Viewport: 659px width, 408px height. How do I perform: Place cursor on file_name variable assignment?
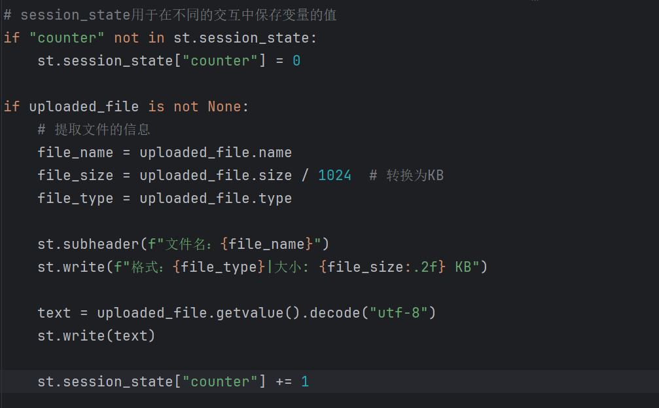coord(75,153)
